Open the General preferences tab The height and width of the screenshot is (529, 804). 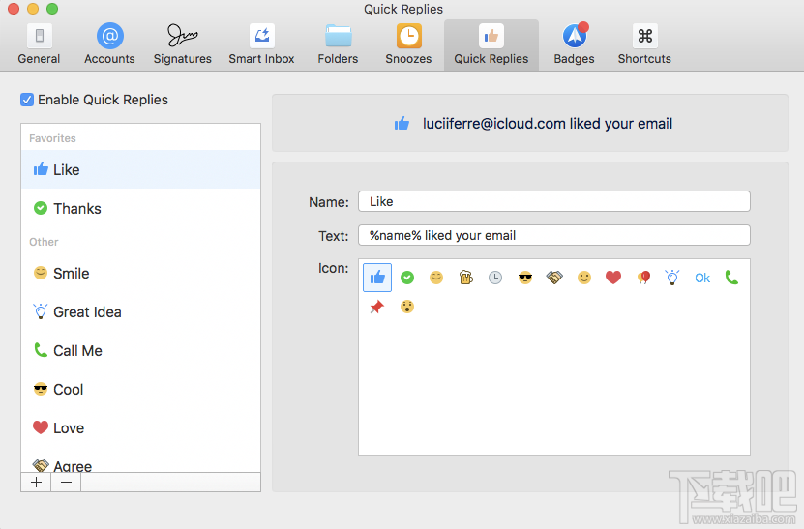point(39,44)
